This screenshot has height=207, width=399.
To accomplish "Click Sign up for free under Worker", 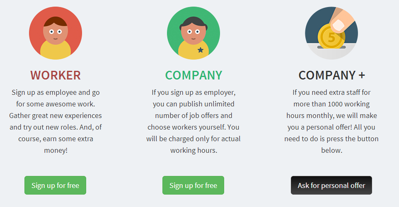I will tap(55, 185).
